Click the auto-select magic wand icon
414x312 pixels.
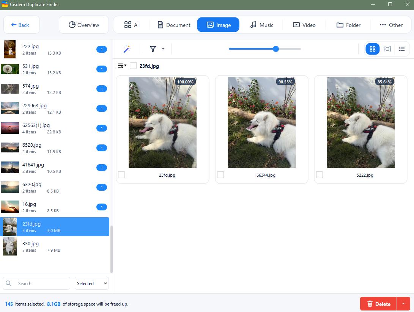[x=127, y=49]
